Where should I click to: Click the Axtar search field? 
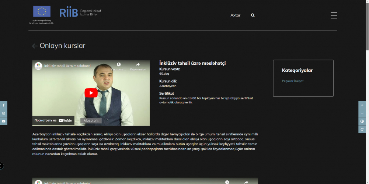point(235,15)
